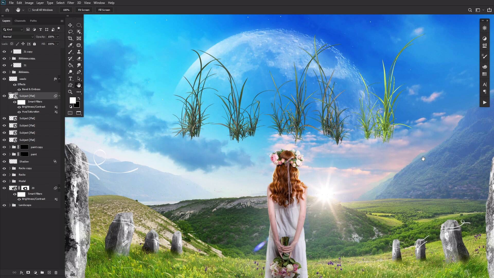The image size is (494, 278).
Task: Switch to the Channels tab
Action: point(20,21)
